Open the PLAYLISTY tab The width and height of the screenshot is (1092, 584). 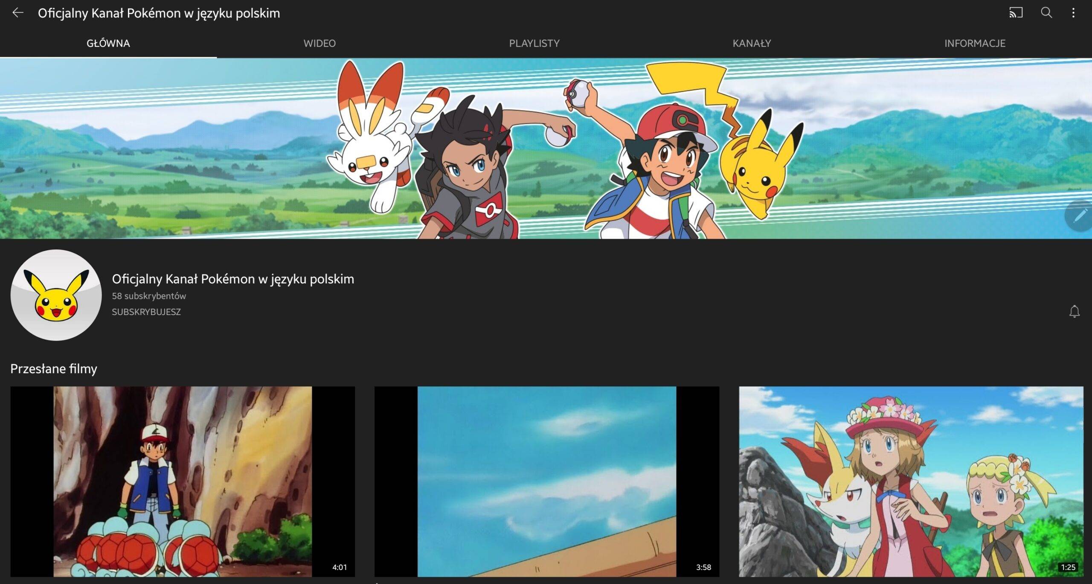[x=534, y=43]
